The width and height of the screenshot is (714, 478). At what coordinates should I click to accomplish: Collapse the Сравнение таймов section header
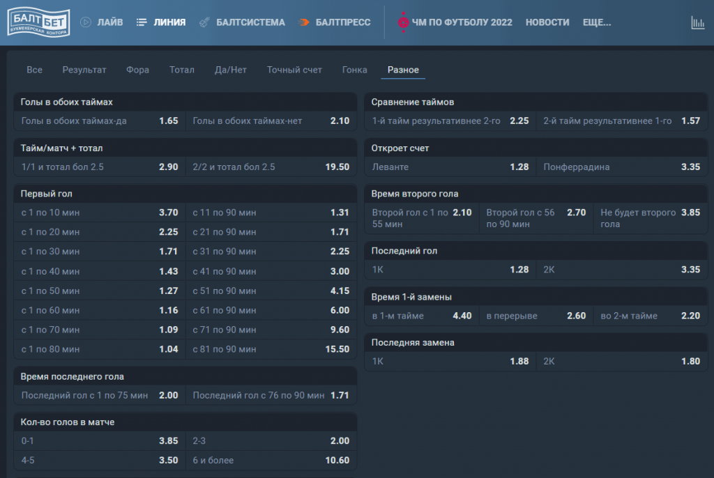tap(535, 102)
